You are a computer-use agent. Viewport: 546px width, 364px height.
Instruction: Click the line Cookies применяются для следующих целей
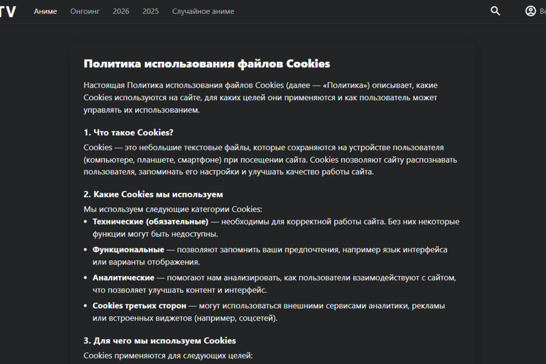coord(167,355)
